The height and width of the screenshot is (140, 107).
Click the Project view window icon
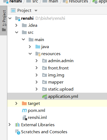[x=13, y=11]
